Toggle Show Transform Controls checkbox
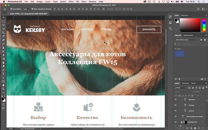208x130 pixels. [33, 9]
